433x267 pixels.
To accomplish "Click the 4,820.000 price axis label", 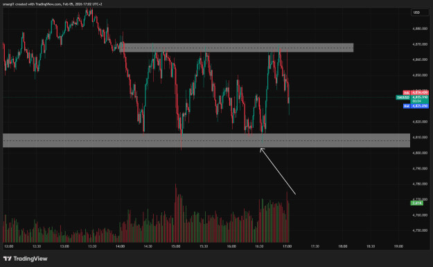I will click(x=420, y=122).
